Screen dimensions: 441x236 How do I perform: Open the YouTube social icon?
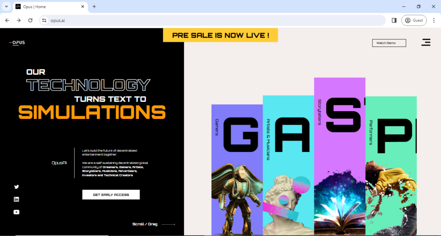16,212
